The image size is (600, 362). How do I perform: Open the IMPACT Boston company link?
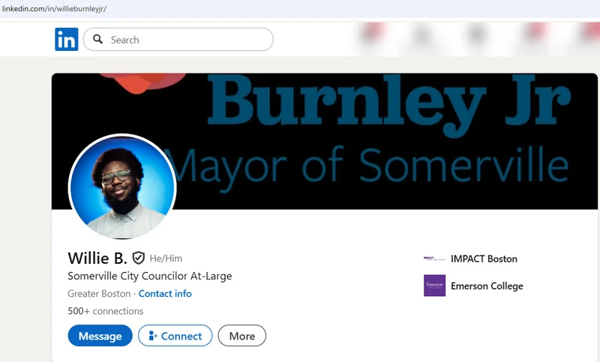click(x=484, y=259)
